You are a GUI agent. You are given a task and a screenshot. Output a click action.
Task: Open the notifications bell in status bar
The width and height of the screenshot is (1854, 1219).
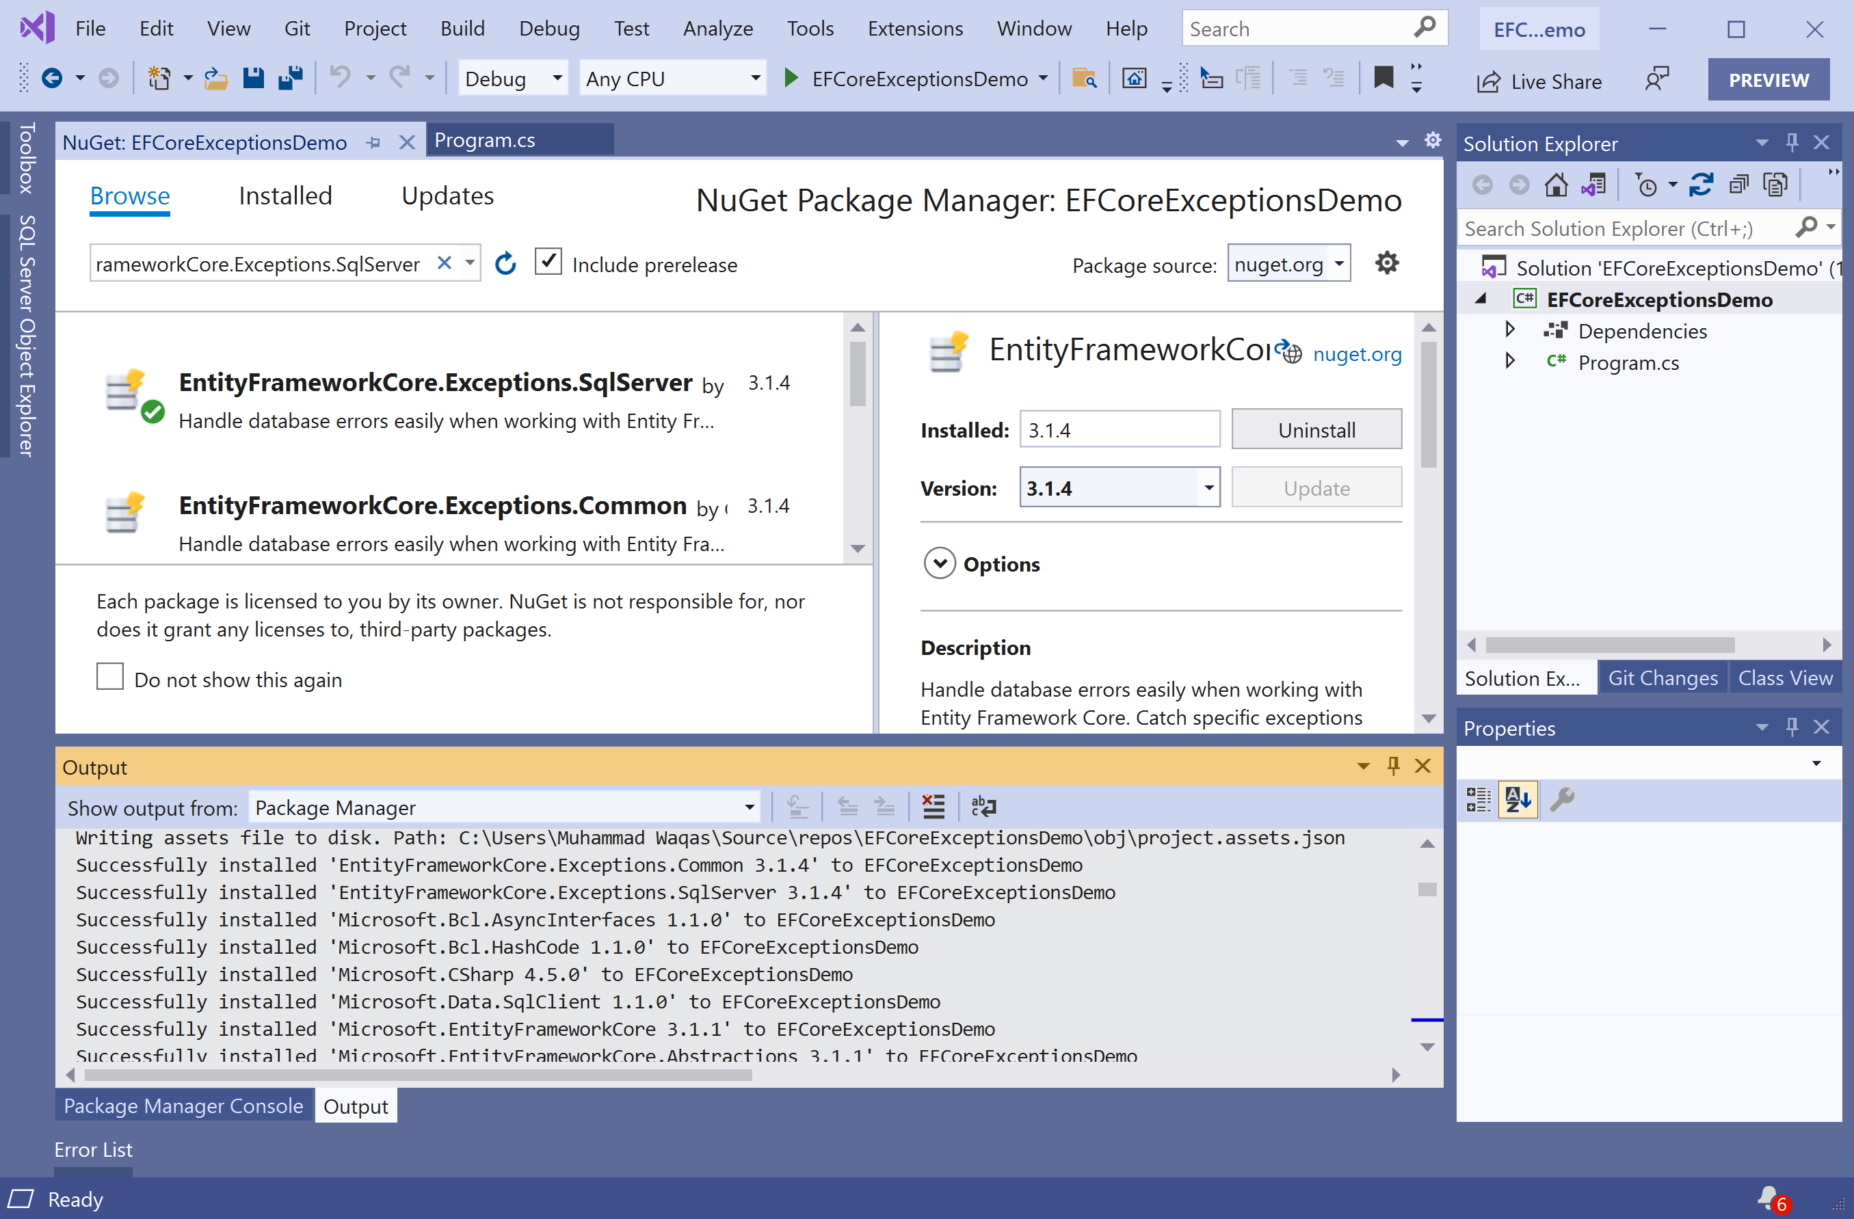(x=1769, y=1198)
